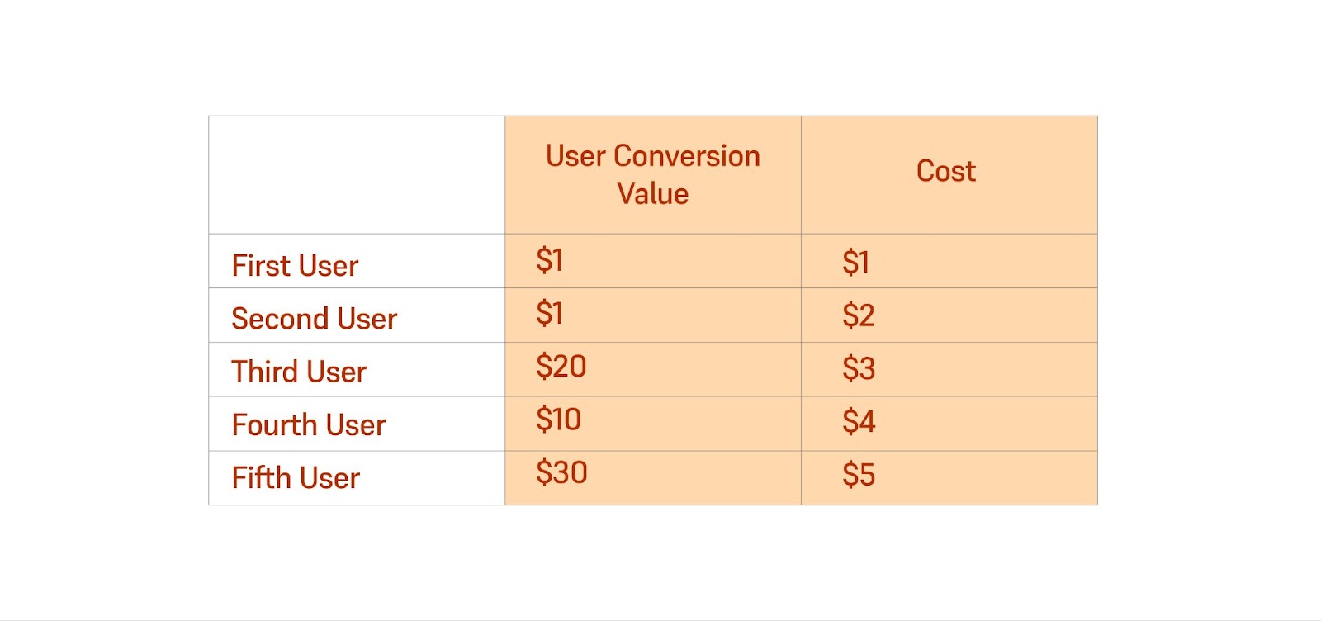This screenshot has width=1321, height=621.
Task: Select the Second User row label
Action: pyautogui.click(x=314, y=319)
